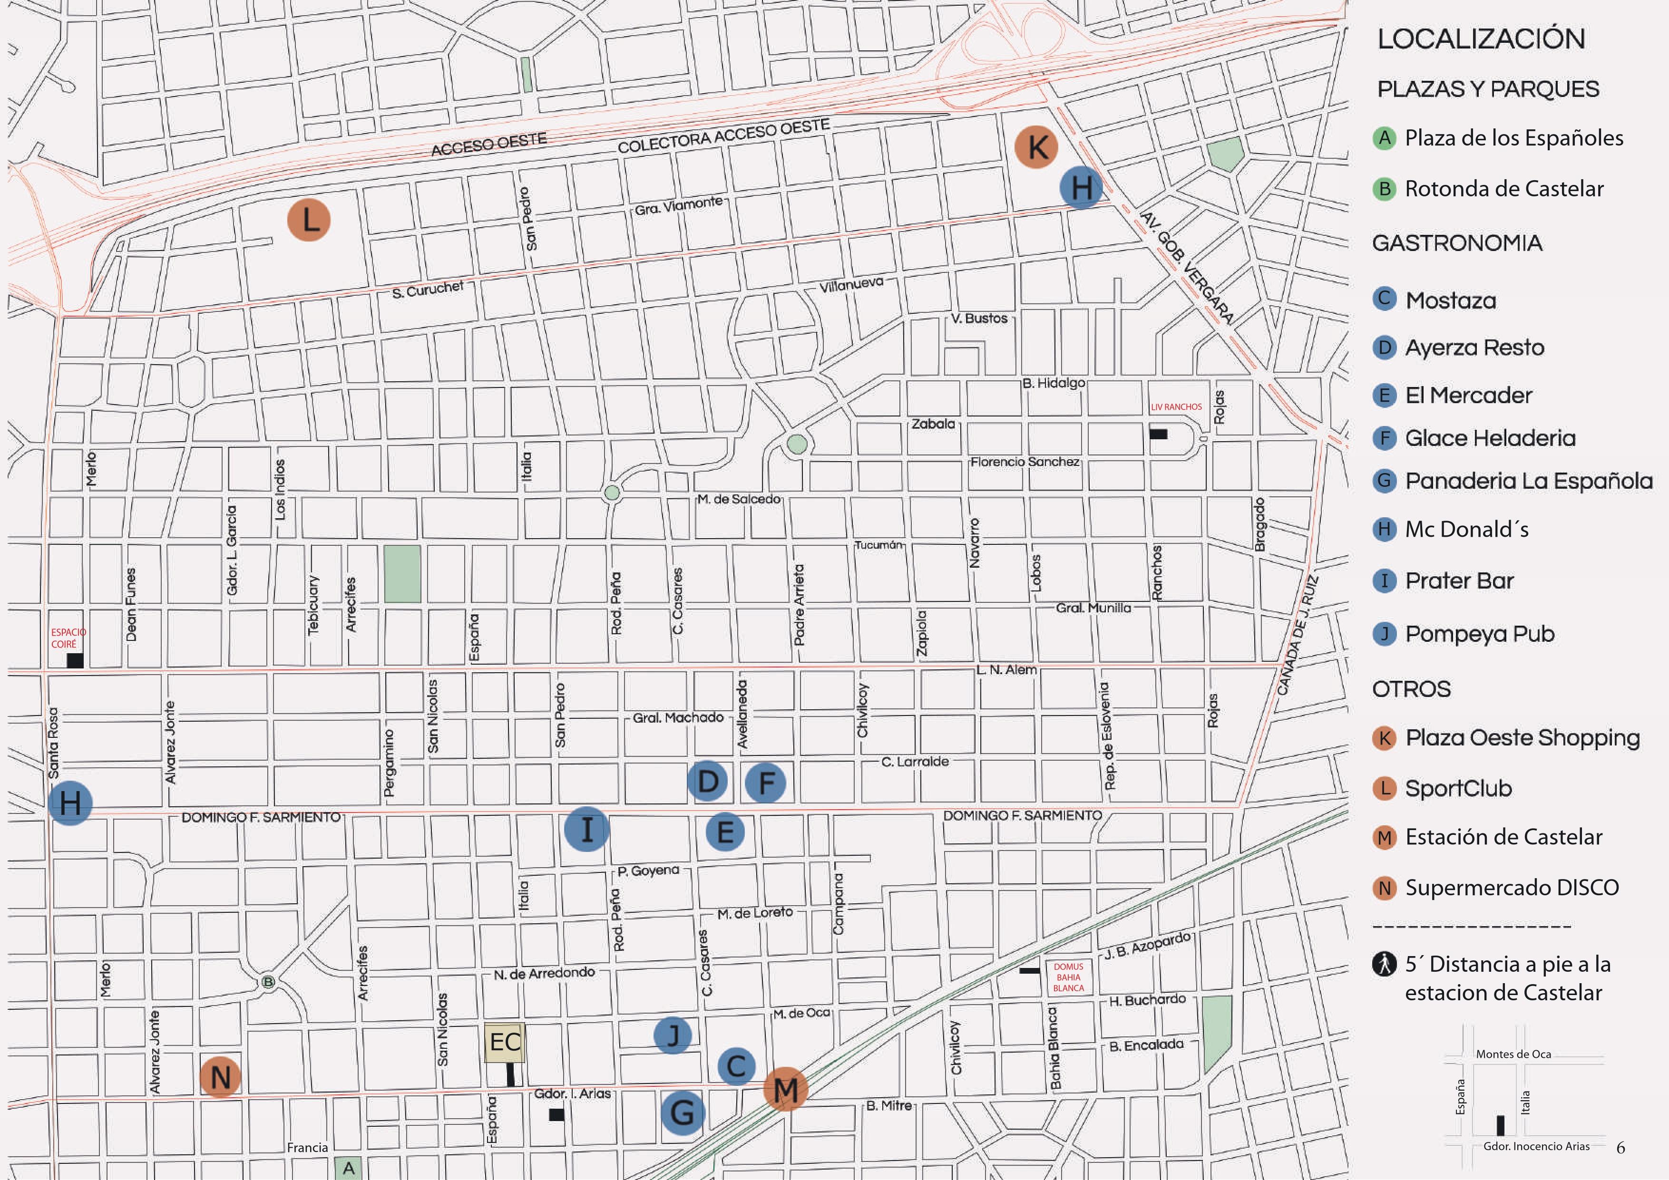Select the blue F marker on the map
Image resolution: width=1669 pixels, height=1180 pixels.
(765, 783)
